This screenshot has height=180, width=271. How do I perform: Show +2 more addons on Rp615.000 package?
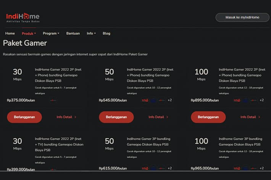170,168
